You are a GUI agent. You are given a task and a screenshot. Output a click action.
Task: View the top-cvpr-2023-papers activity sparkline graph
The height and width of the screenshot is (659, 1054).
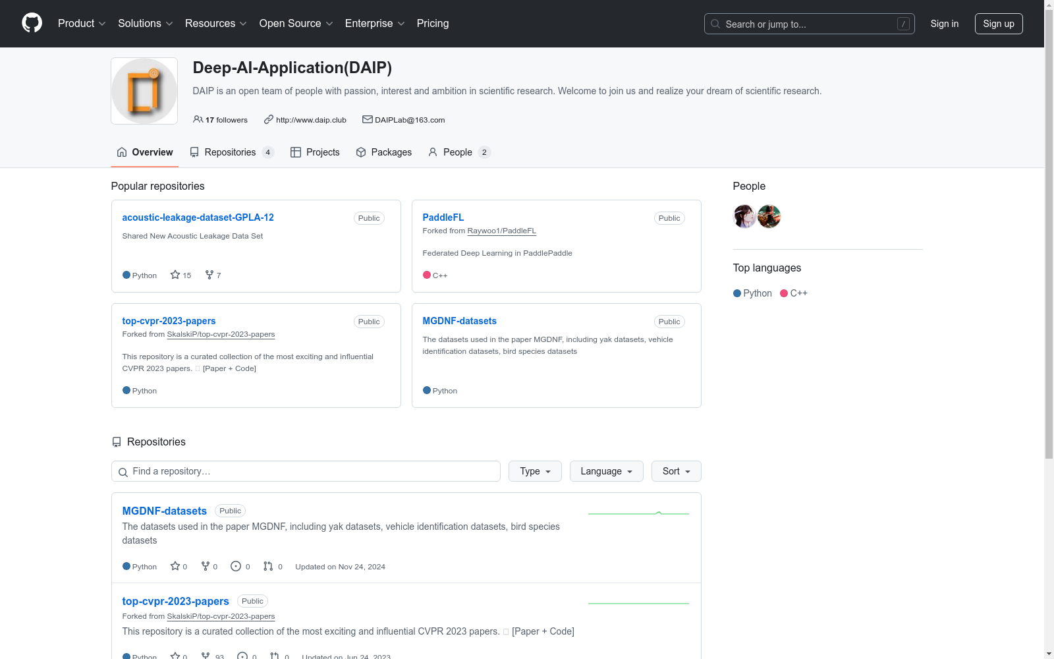click(x=638, y=603)
